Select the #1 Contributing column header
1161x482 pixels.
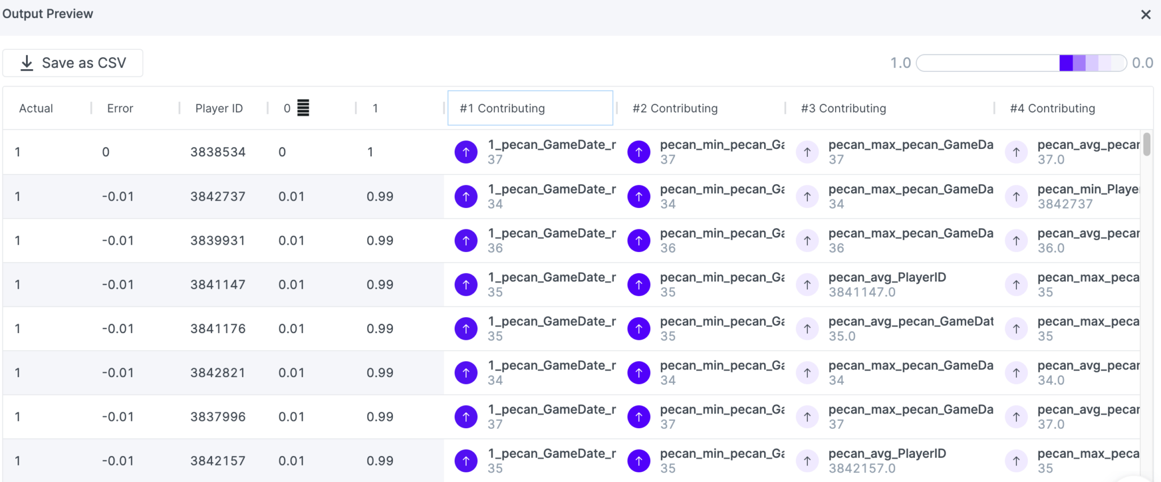[530, 108]
